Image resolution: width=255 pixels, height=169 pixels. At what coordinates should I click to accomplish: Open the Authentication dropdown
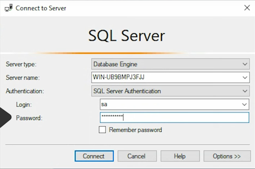(171, 91)
